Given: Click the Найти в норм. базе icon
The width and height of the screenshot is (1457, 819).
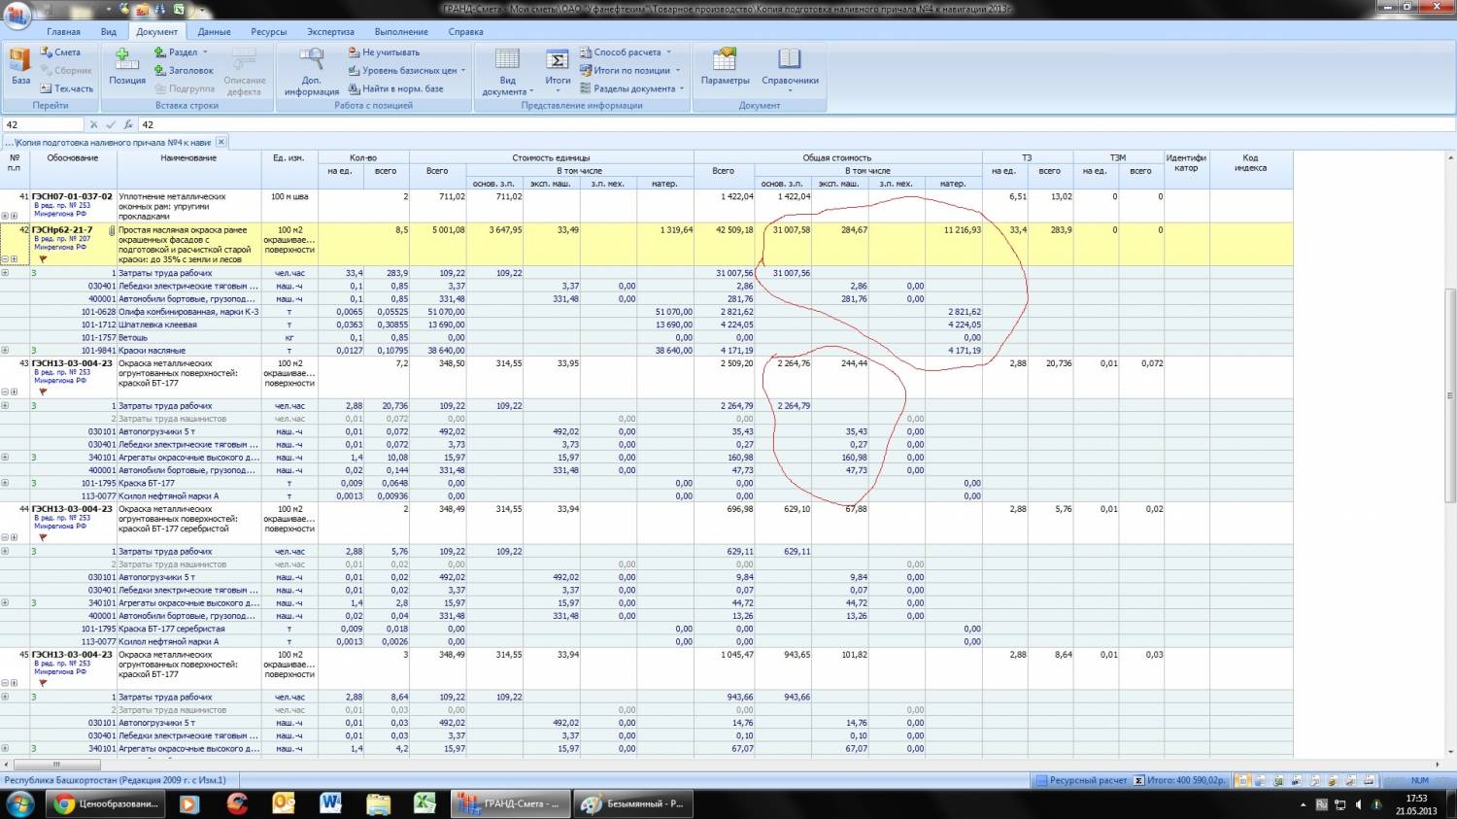Looking at the screenshot, I should click(355, 88).
